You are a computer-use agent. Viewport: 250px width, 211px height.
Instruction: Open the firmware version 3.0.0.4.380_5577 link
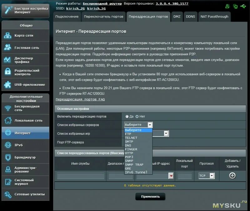[x=172, y=3]
